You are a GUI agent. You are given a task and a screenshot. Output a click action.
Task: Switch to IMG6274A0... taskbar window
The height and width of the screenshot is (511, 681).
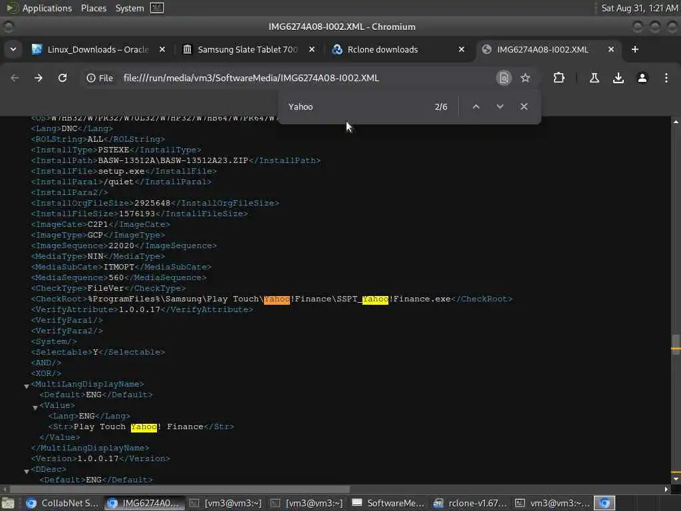(x=144, y=503)
